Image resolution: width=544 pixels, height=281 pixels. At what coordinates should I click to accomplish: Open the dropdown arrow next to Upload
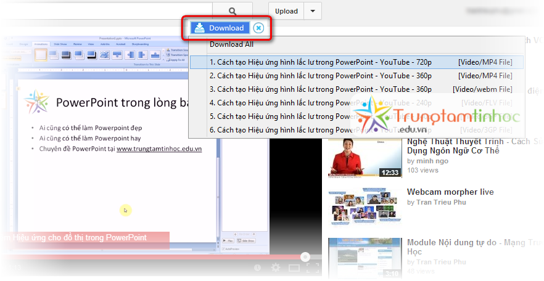pos(313,11)
